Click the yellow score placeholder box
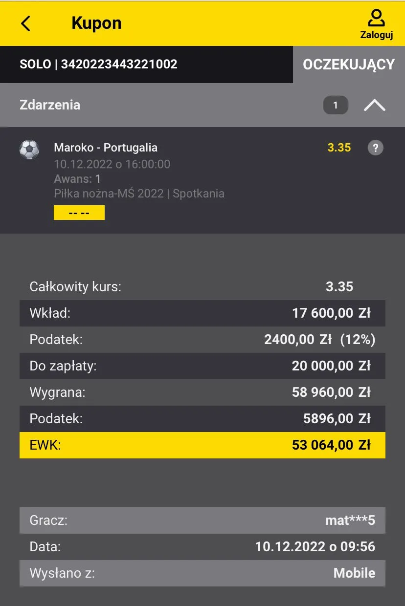The width and height of the screenshot is (405, 606). click(79, 213)
